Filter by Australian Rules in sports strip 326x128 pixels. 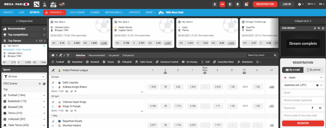[x=223, y=62]
